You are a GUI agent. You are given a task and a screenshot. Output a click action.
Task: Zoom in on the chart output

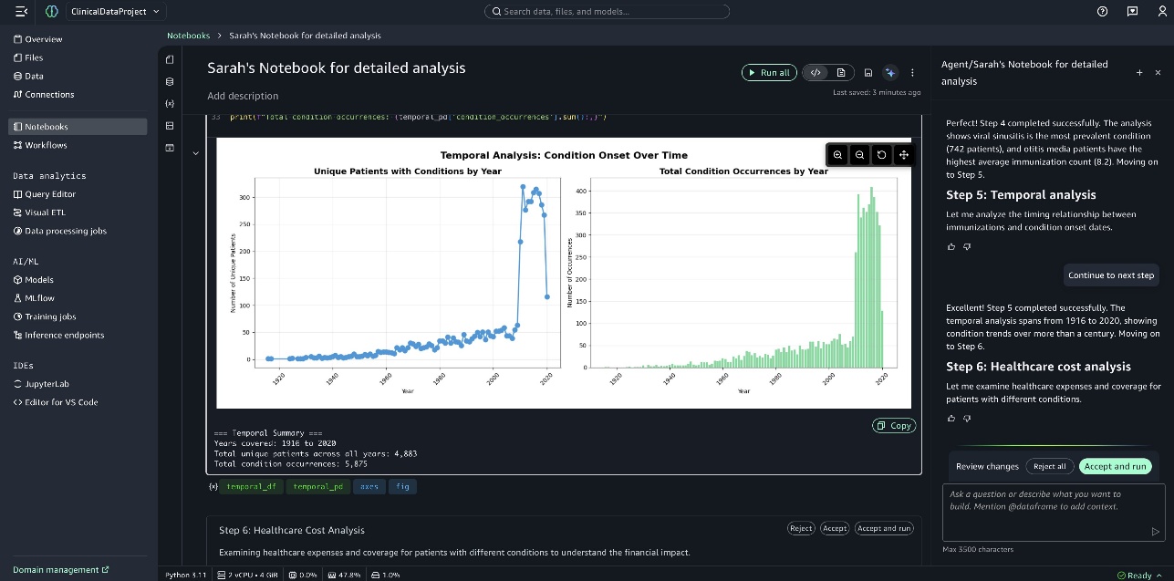pos(837,155)
